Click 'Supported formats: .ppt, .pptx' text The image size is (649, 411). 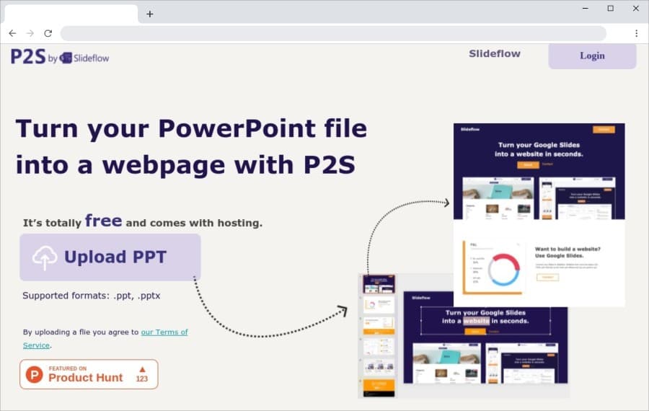point(91,296)
